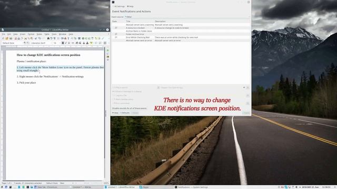Open the Liberation Serif font name dropdown
The width and height of the screenshot is (337, 189).
[41, 43]
